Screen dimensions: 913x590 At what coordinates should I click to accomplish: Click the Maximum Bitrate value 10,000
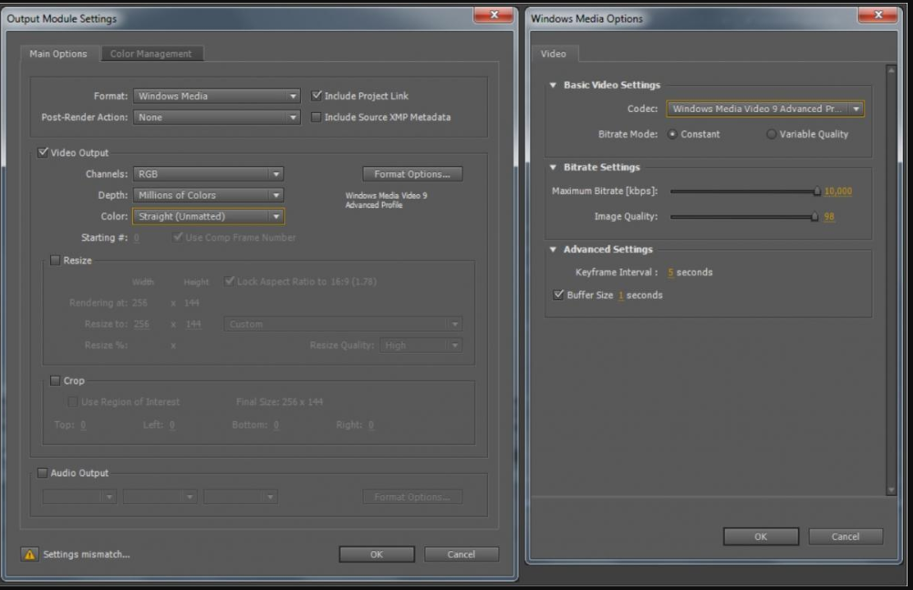point(838,191)
